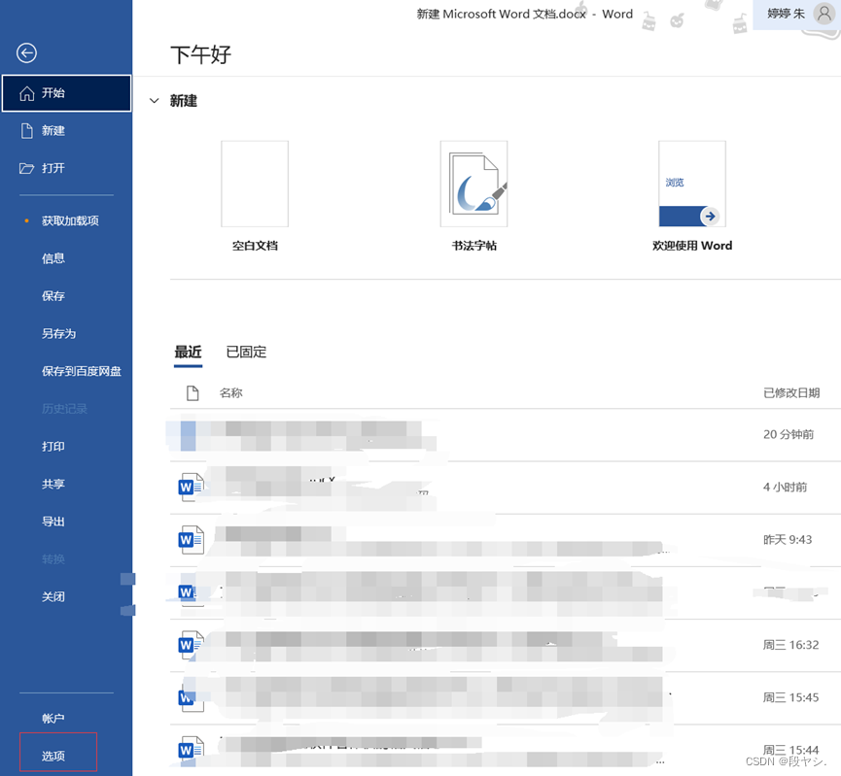Open Word file modified 周三 15:45
The width and height of the screenshot is (841, 776).
click(506, 697)
